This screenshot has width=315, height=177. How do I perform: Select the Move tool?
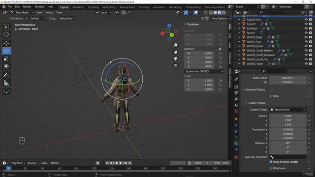pos(6,43)
